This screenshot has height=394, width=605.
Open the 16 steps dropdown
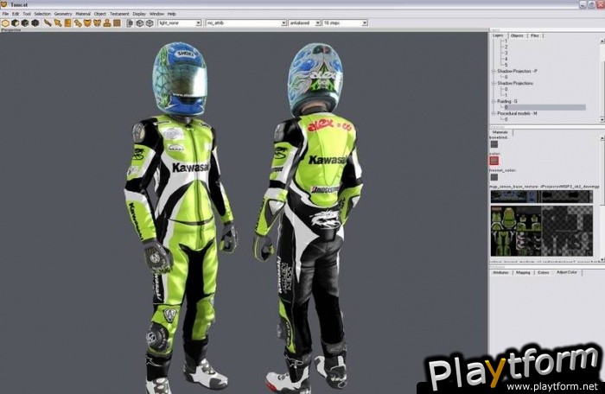pyautogui.click(x=345, y=23)
